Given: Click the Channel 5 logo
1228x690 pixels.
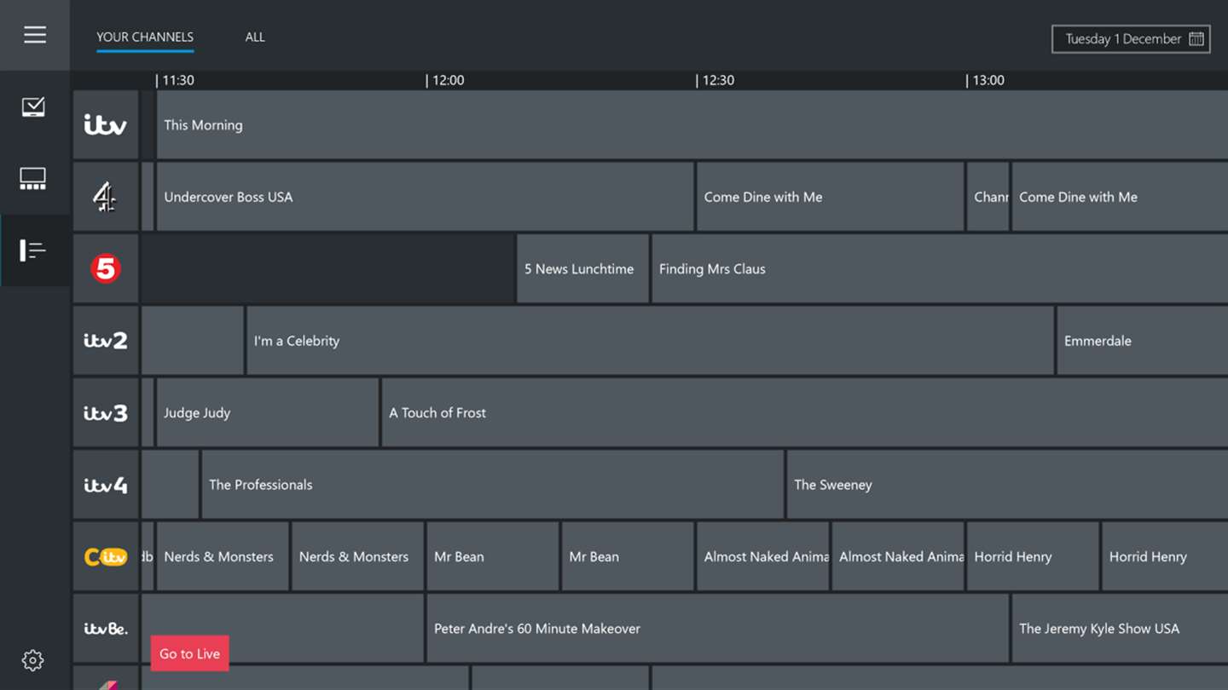Looking at the screenshot, I should (x=106, y=269).
